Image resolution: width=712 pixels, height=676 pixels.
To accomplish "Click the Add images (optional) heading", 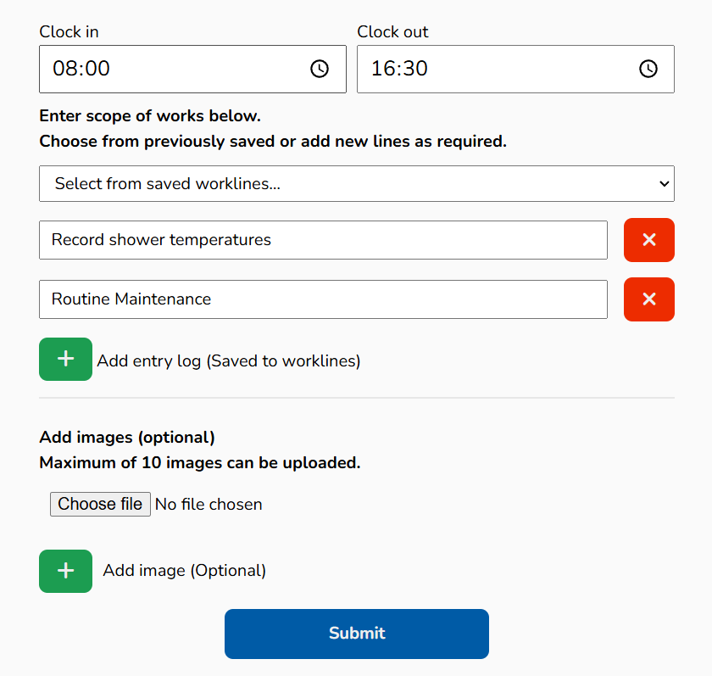I will (127, 438).
